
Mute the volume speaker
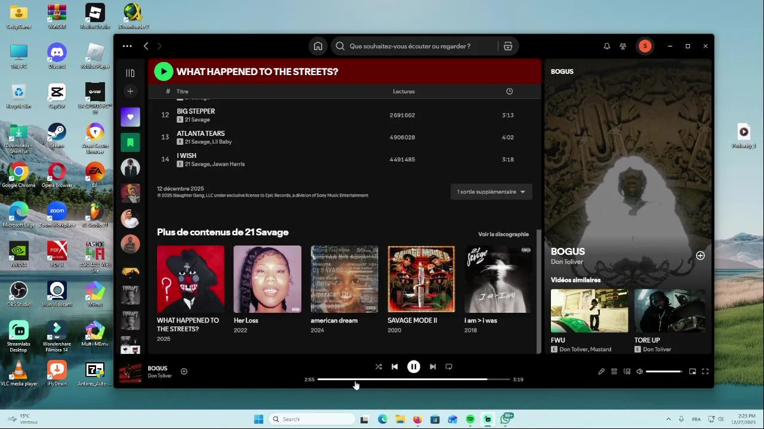(639, 371)
